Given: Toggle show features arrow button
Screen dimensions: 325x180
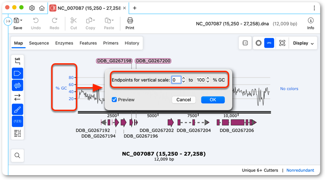Looking at the screenshot, I should coord(17,73).
